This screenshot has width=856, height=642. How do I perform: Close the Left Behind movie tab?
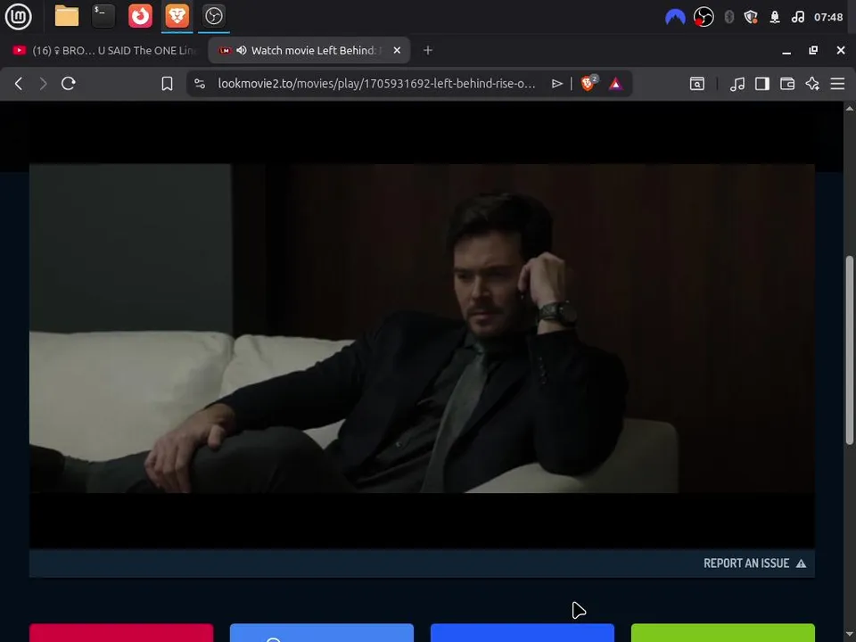click(x=397, y=50)
